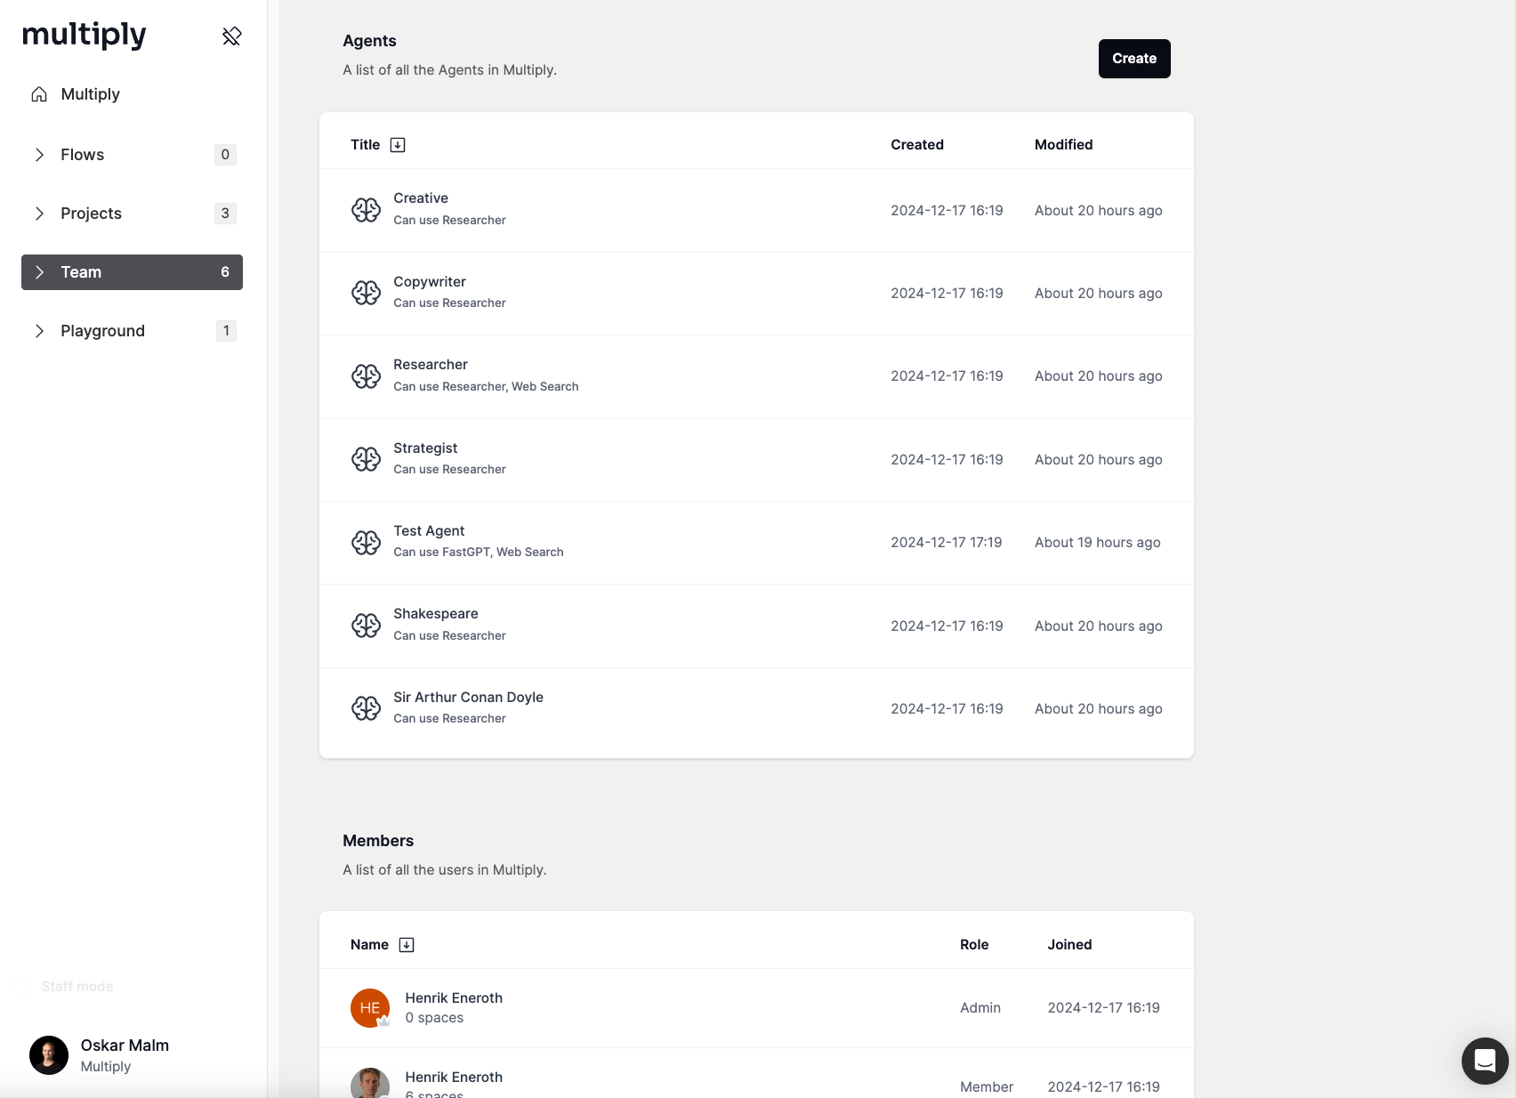Click the Name column sort icon
Screen dimensions: 1516x1098
point(407,945)
